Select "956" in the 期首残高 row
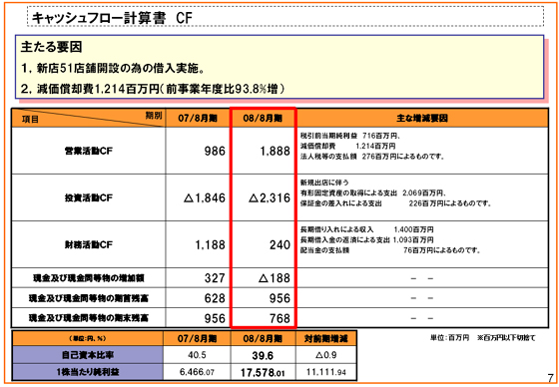Screen dimensions: 559x387 click(279, 298)
